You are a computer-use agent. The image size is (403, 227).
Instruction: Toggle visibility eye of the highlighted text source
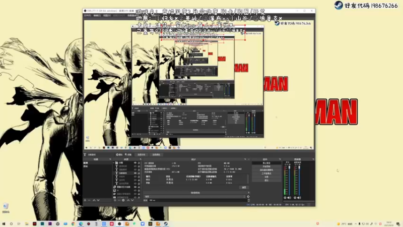(135, 173)
